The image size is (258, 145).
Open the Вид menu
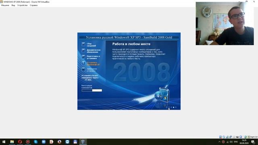[13, 5]
